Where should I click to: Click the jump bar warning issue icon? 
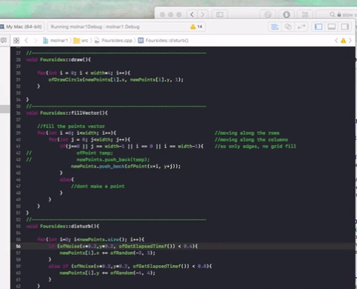pyautogui.click(x=343, y=40)
